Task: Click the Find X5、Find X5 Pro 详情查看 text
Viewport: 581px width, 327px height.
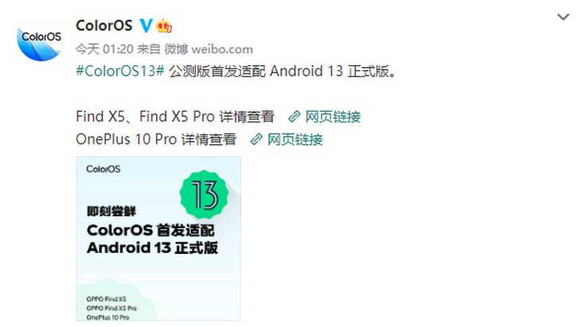Action: 175,117
